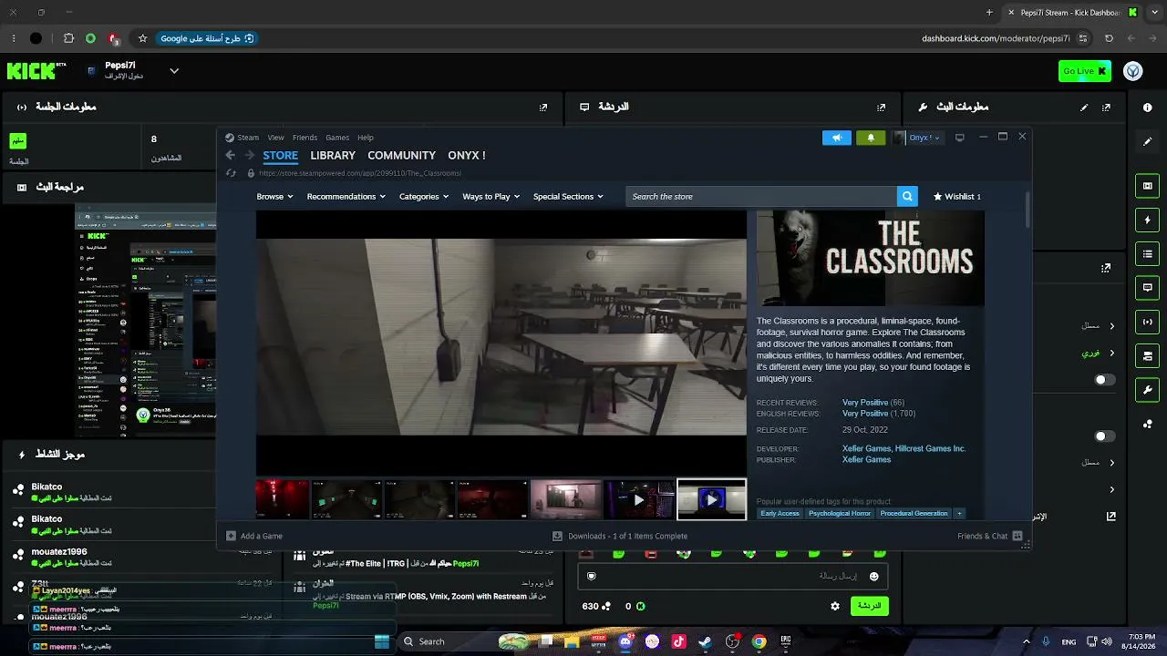Click the wrench tools icon in Kick sidebar
Image resolution: width=1167 pixels, height=656 pixels.
pos(1147,390)
